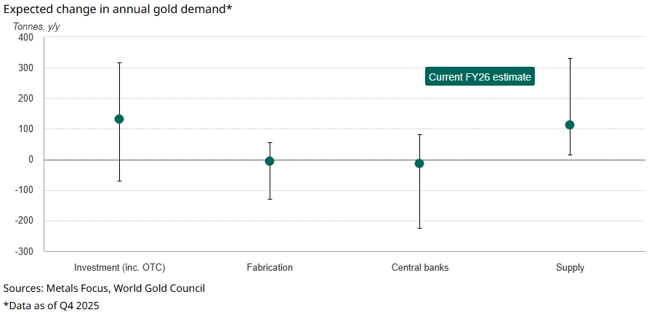Click the top cap of Supply error bar

(x=570, y=58)
